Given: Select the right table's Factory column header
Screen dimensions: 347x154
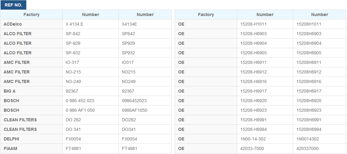Looking at the screenshot, I should (x=206, y=15).
